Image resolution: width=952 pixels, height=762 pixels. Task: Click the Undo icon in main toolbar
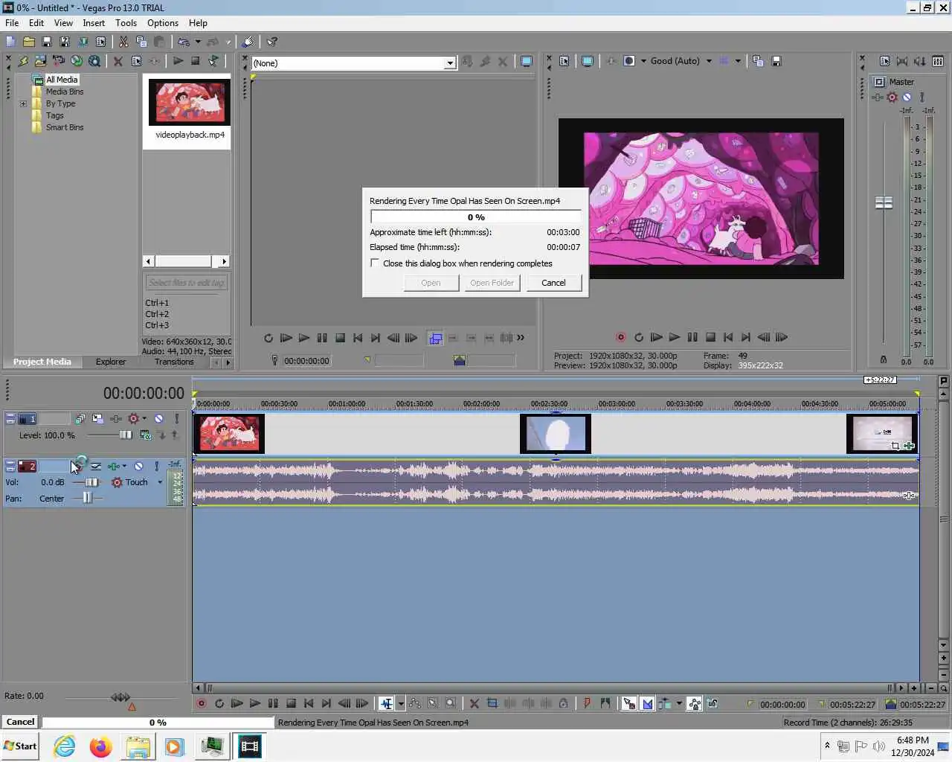pos(184,42)
